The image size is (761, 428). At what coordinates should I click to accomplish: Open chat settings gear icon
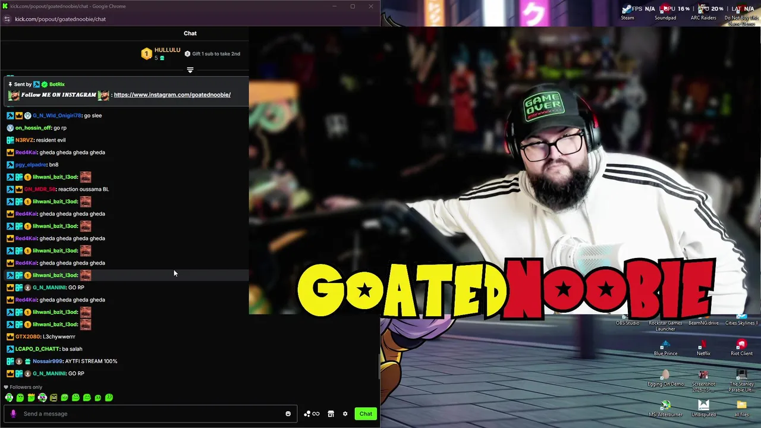[345, 414]
